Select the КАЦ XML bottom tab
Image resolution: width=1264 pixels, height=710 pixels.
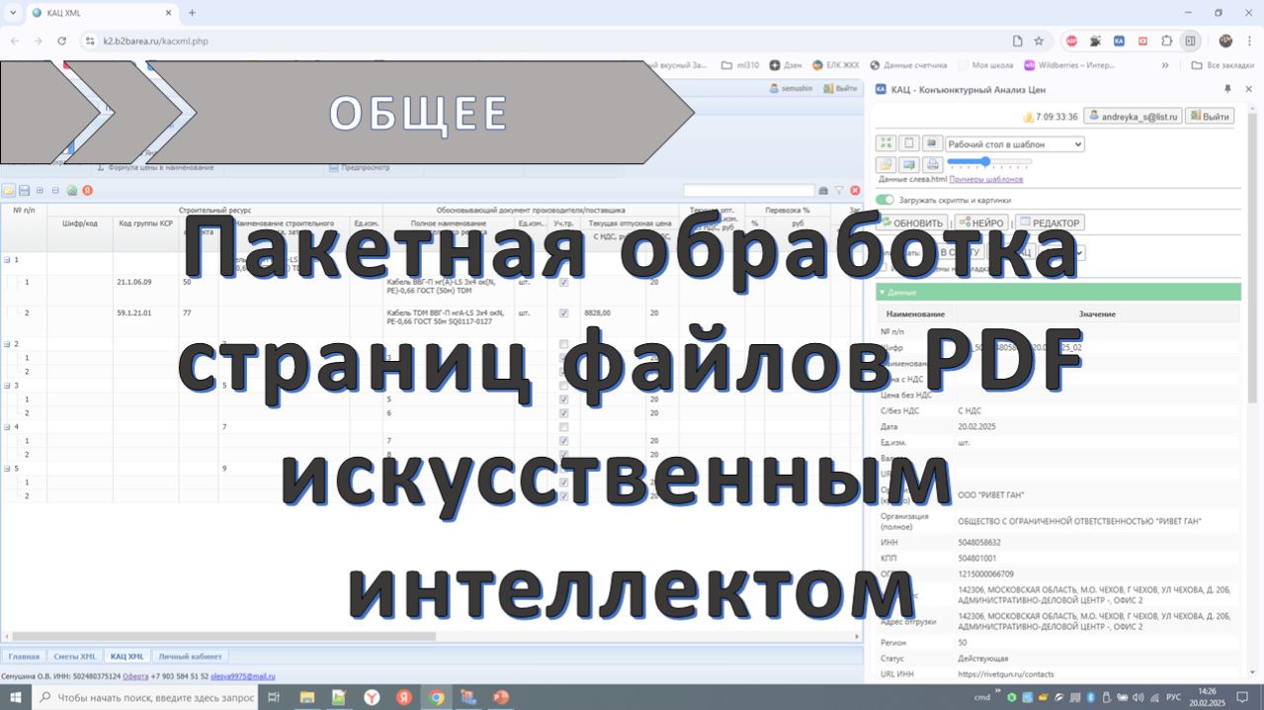coord(126,657)
